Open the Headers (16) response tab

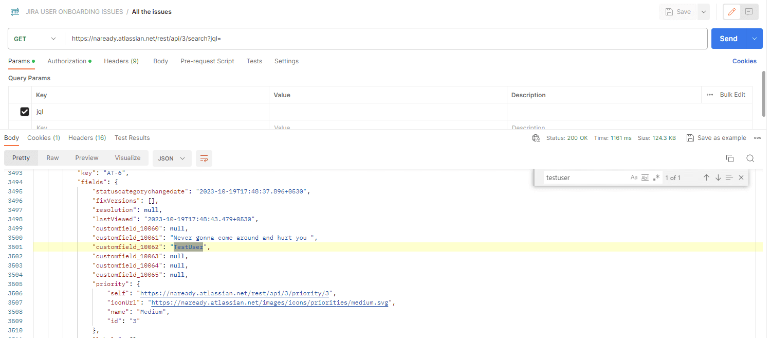point(87,138)
